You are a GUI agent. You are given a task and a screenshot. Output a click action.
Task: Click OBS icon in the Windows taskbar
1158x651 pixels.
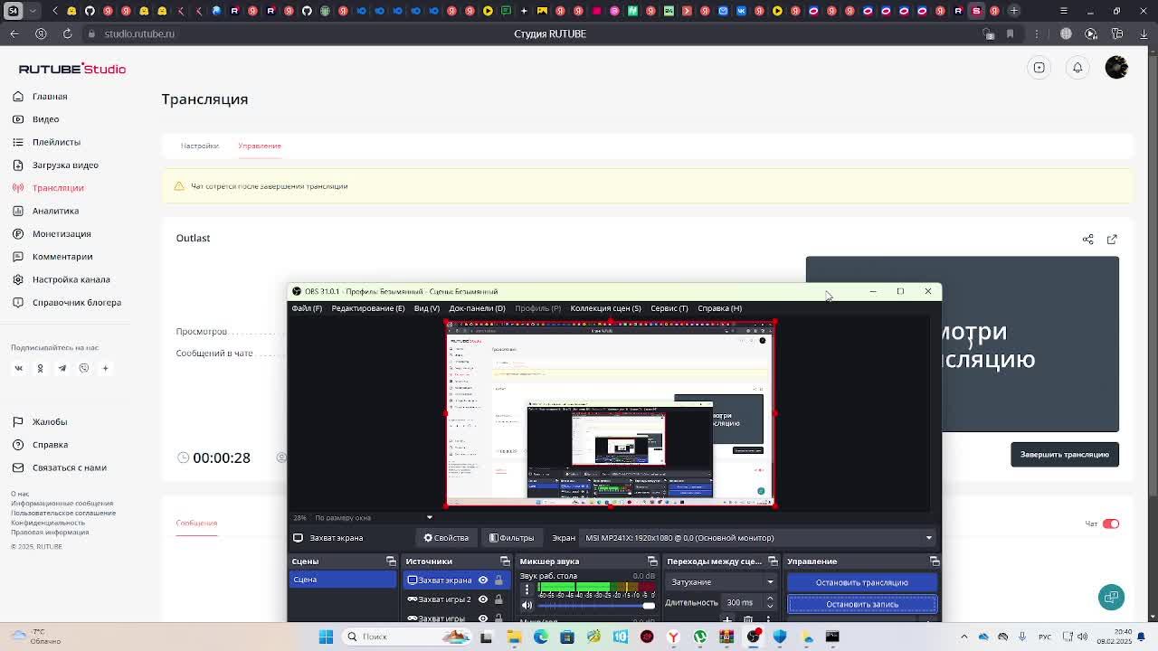tap(754, 637)
